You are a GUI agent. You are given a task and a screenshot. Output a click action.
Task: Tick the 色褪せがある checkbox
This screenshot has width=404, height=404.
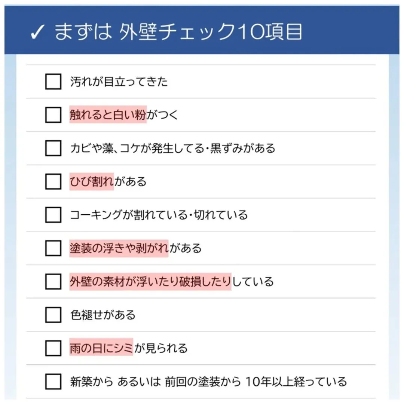(53, 315)
